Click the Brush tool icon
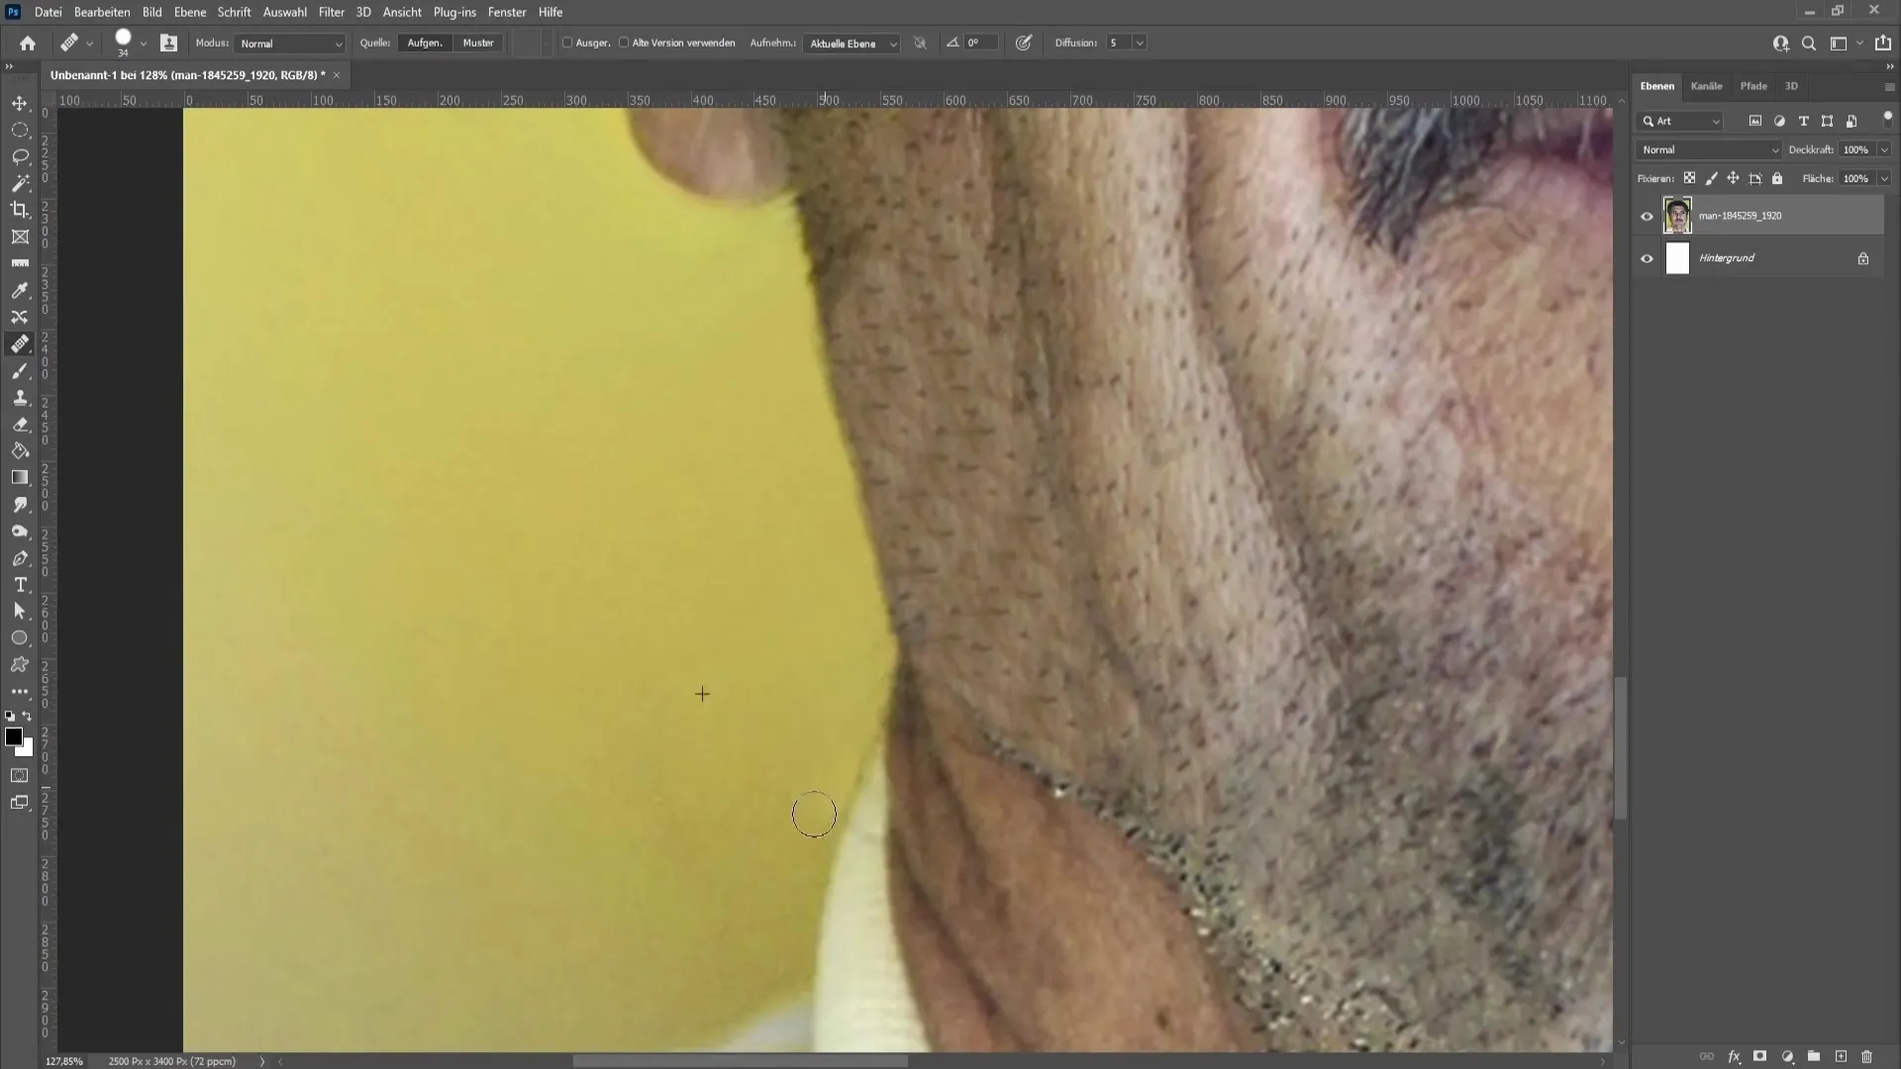This screenshot has height=1069, width=1901. tap(20, 371)
